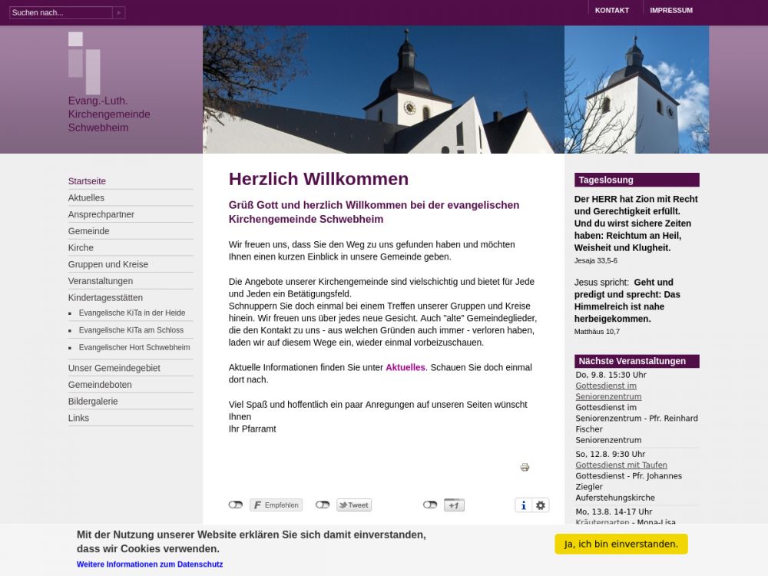The height and width of the screenshot is (576, 768).
Task: Click the printer icon below the article
Action: [x=525, y=467]
